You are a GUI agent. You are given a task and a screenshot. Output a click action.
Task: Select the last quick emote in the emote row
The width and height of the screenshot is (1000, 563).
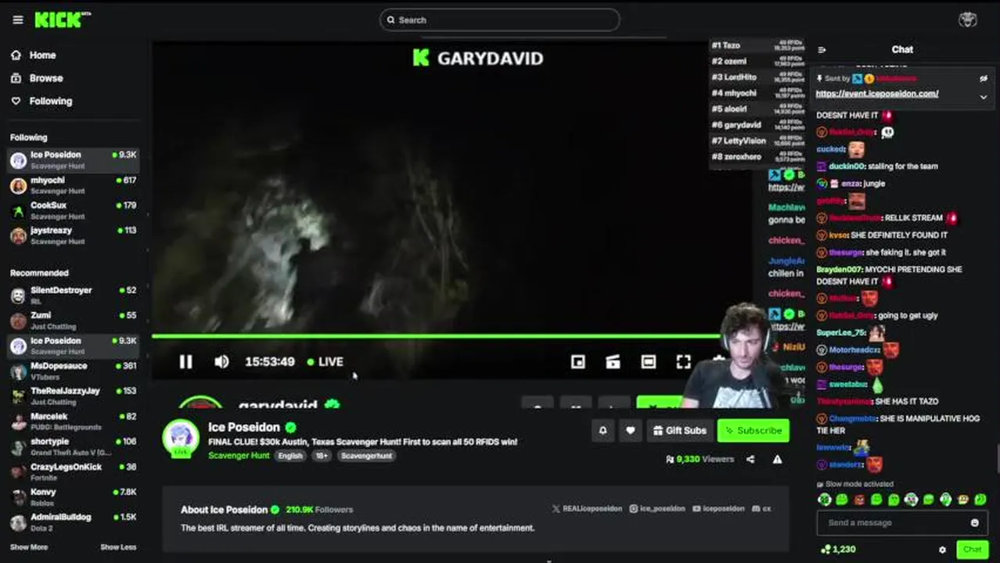click(980, 499)
